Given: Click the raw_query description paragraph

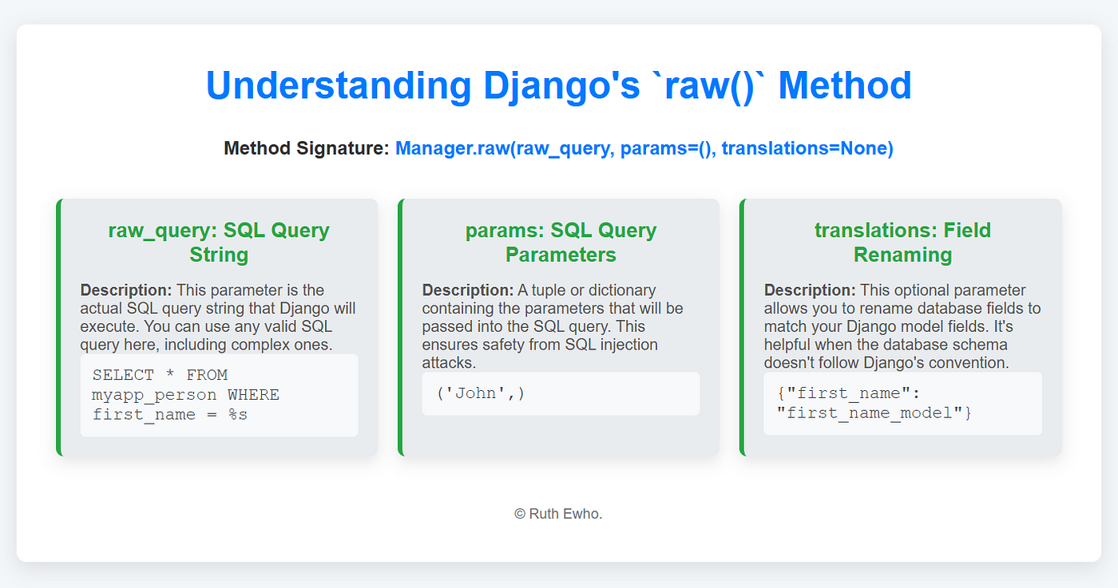Looking at the screenshot, I should pyautogui.click(x=219, y=318).
